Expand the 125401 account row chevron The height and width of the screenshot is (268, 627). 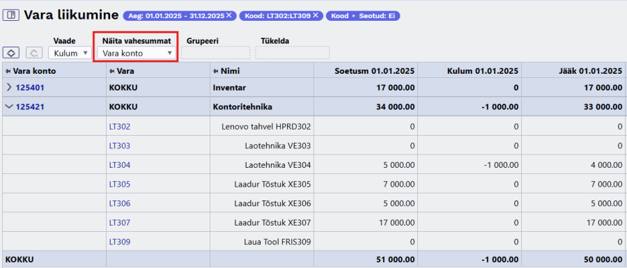[x=9, y=88]
